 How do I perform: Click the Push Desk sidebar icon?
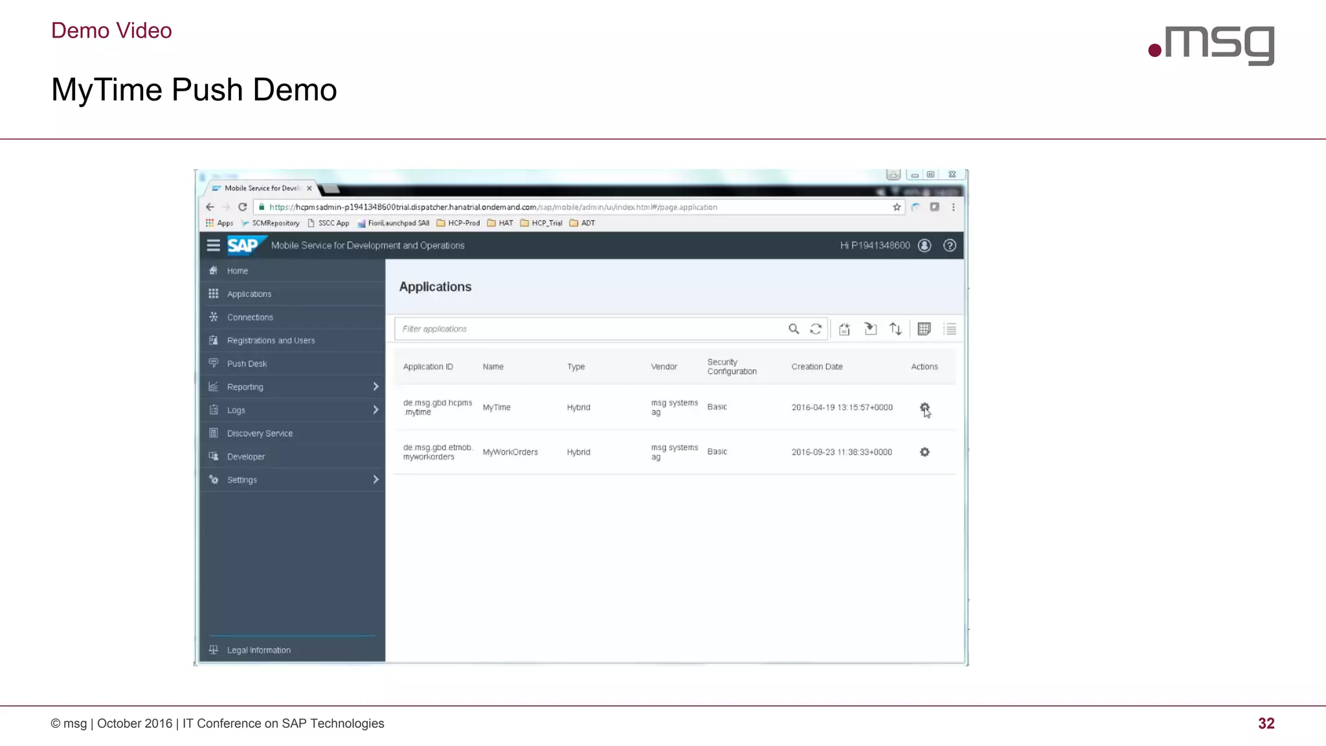pyautogui.click(x=214, y=363)
